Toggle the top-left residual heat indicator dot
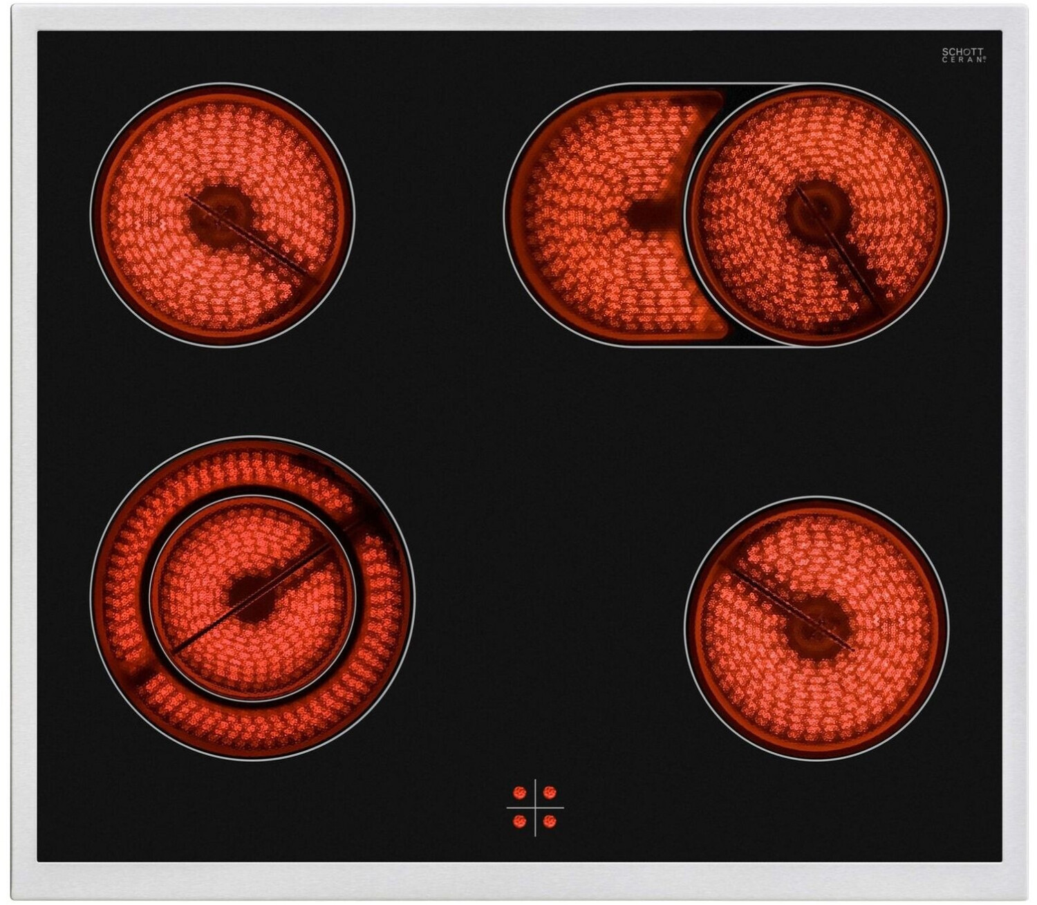This screenshot has height=905, width=1037. 520,792
